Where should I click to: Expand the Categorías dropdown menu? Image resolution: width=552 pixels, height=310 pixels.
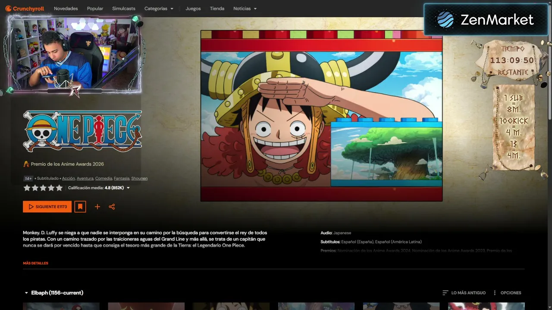(x=159, y=9)
